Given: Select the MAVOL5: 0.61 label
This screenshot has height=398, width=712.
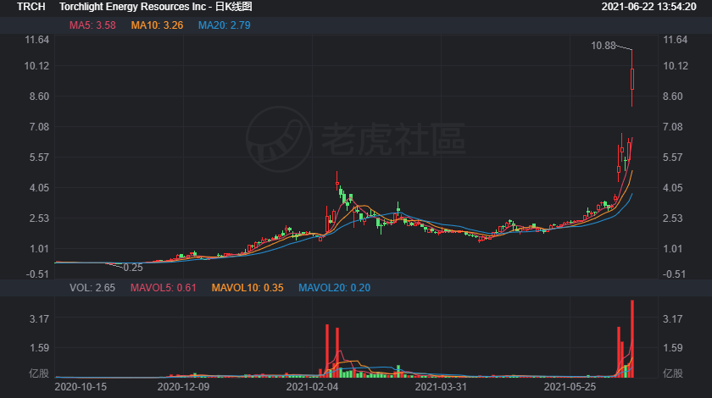Looking at the screenshot, I should pos(164,288).
